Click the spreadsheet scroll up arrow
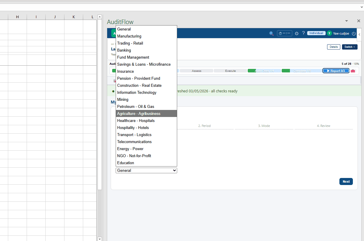This screenshot has width=364, height=241. [x=100, y=17]
